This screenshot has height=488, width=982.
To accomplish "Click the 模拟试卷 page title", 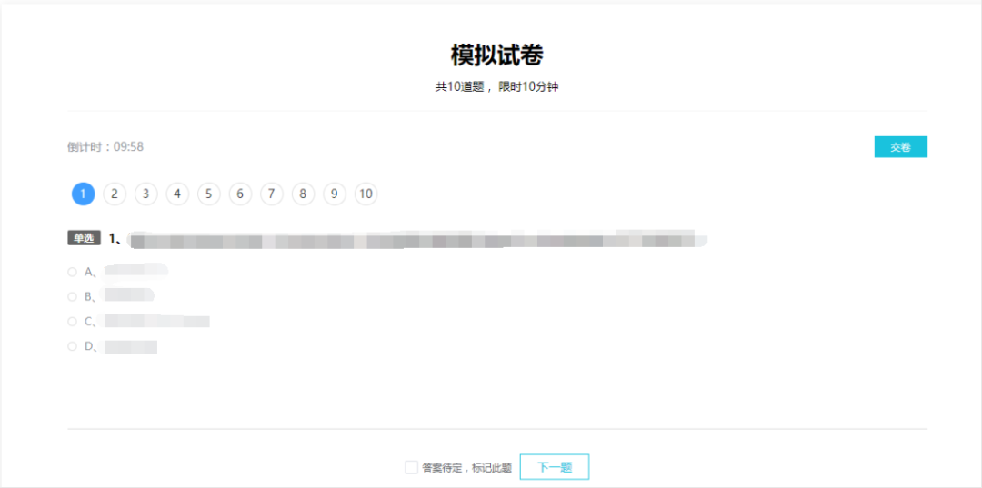I will [x=496, y=55].
